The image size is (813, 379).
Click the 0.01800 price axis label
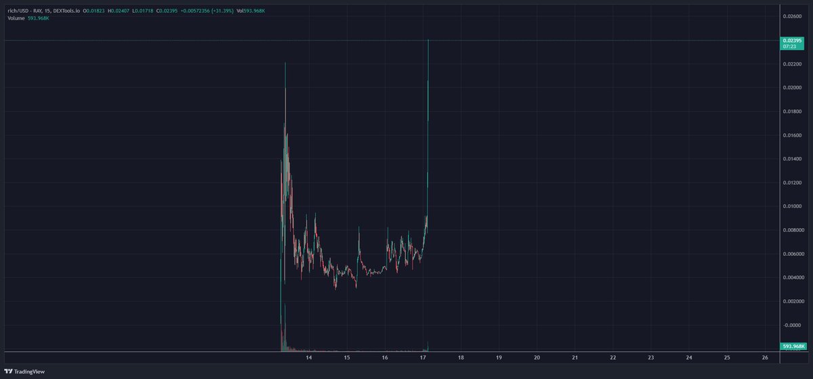point(793,111)
